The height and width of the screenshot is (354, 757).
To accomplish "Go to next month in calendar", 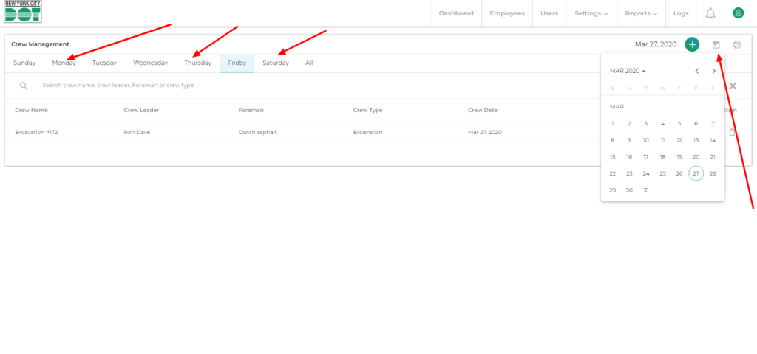I will click(x=713, y=71).
